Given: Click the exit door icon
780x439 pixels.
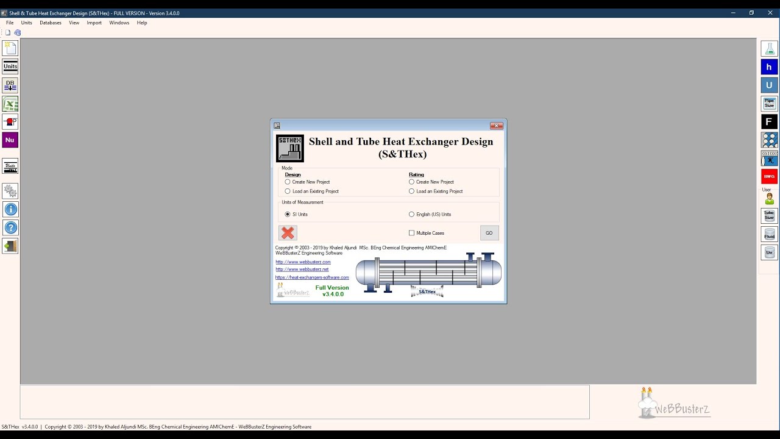Looking at the screenshot, I should 10,246.
